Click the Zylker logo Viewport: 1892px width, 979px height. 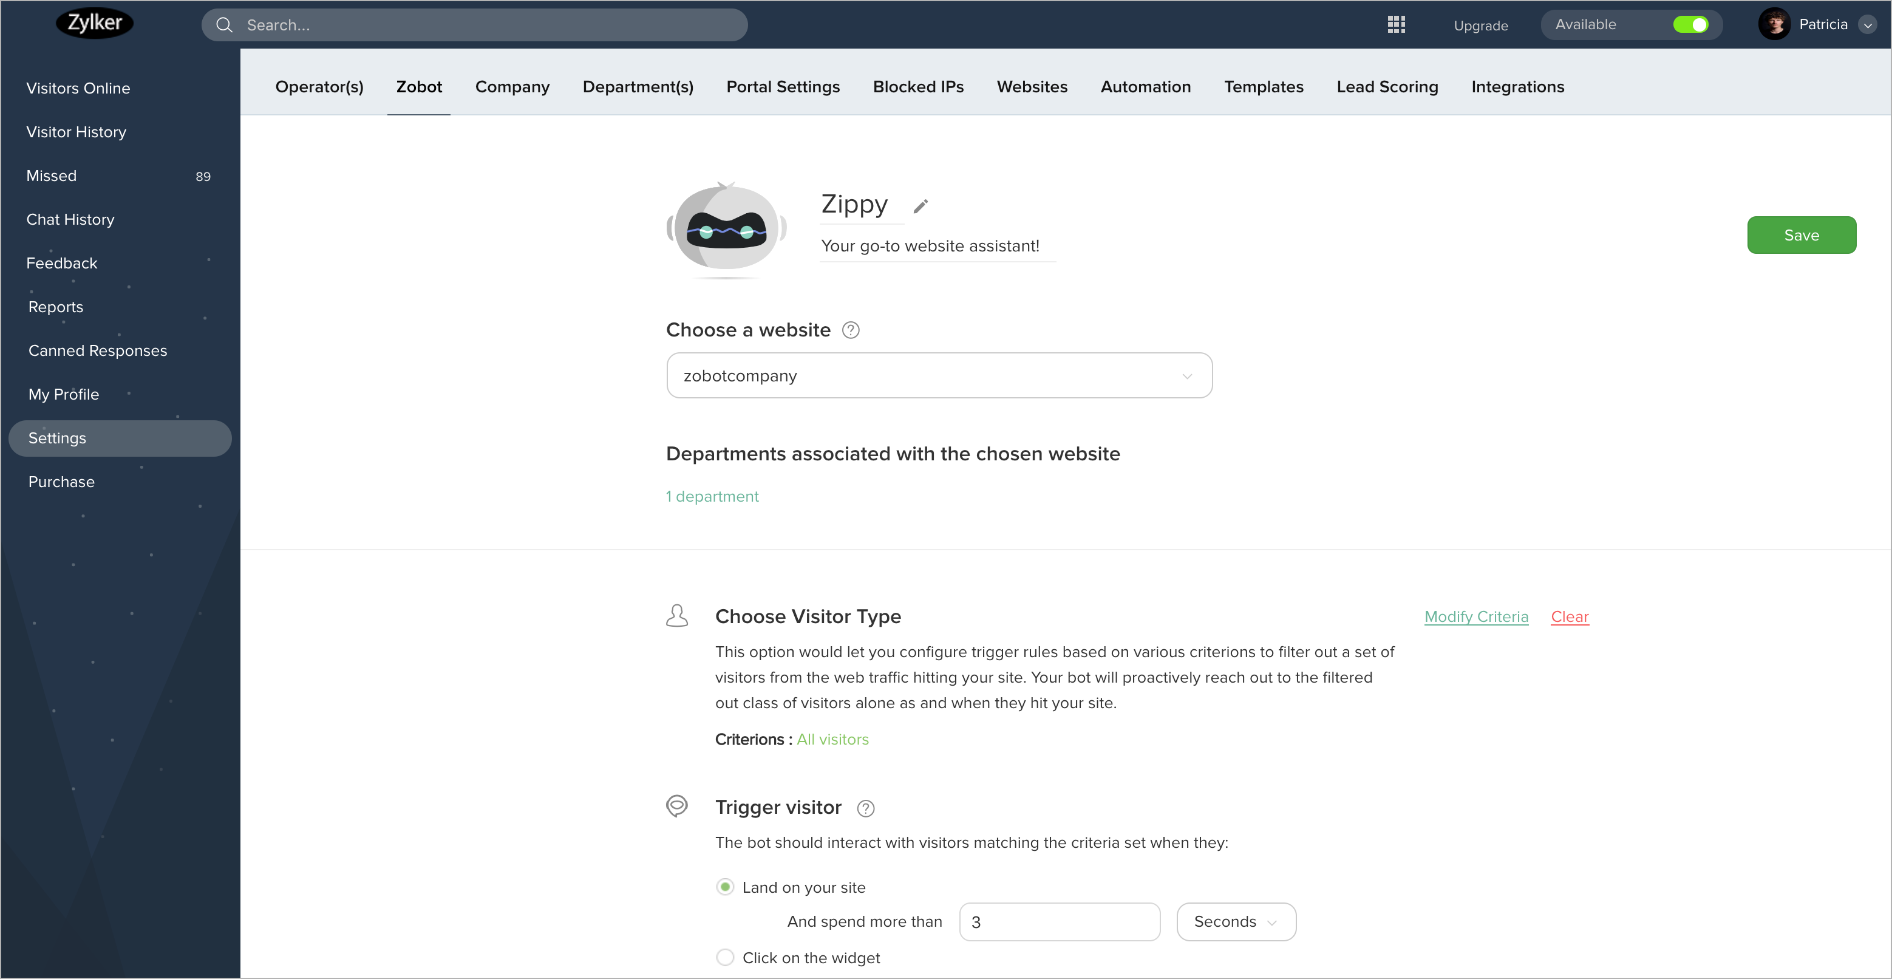(x=95, y=22)
